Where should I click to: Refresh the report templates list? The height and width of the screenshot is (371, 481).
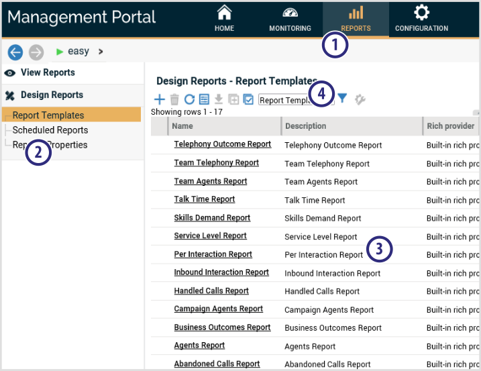(x=189, y=99)
